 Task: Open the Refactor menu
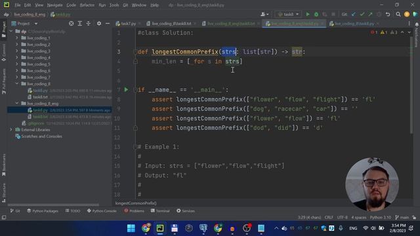pyautogui.click(x=87, y=5)
